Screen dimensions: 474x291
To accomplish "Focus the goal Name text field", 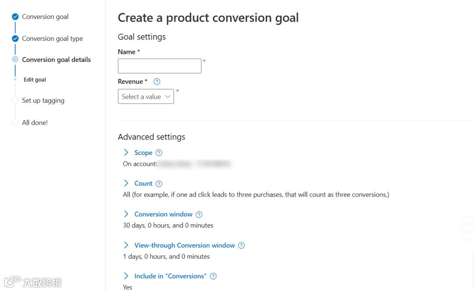I will click(x=159, y=66).
